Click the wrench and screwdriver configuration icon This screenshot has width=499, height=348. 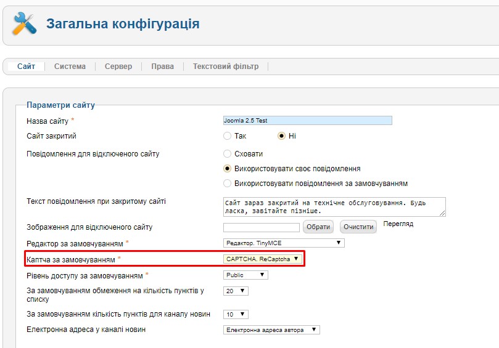(x=25, y=23)
